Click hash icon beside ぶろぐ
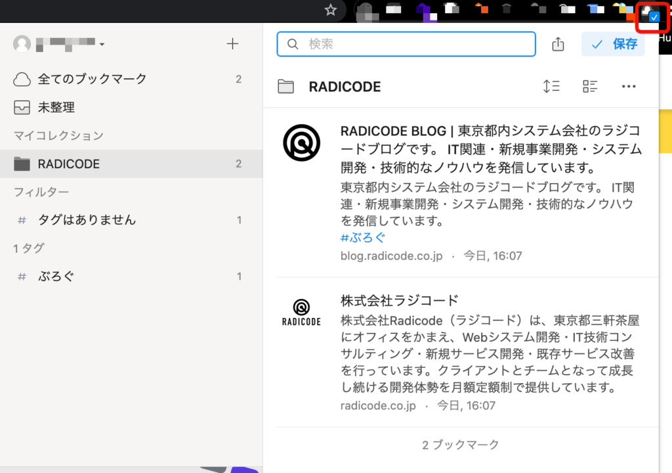Screen dimensions: 672x473 click(22, 277)
